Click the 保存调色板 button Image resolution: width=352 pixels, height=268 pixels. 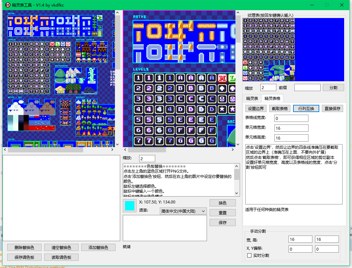point(24,257)
